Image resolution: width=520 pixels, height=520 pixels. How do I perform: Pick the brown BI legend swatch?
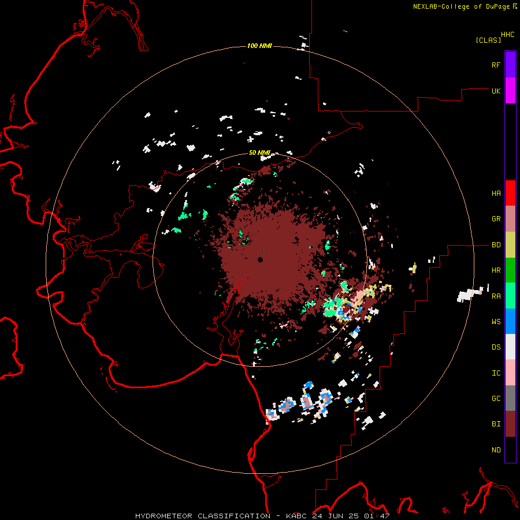click(x=510, y=424)
